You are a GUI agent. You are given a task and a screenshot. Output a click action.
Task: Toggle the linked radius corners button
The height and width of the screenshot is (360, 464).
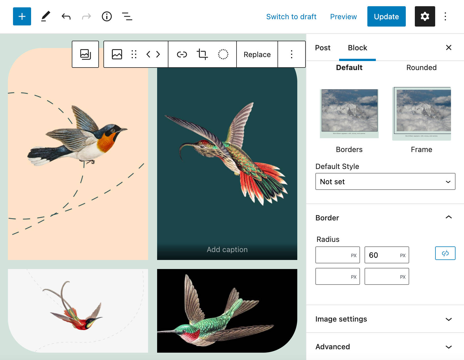pyautogui.click(x=445, y=253)
